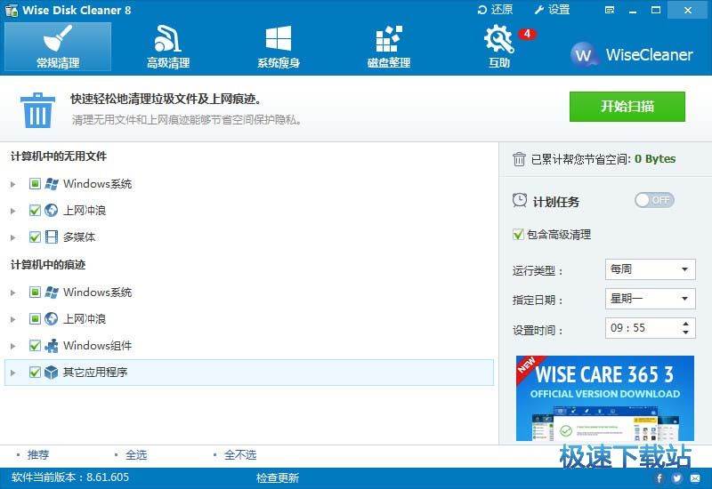
Task: Click the 全不选 link
Action: pos(239,454)
